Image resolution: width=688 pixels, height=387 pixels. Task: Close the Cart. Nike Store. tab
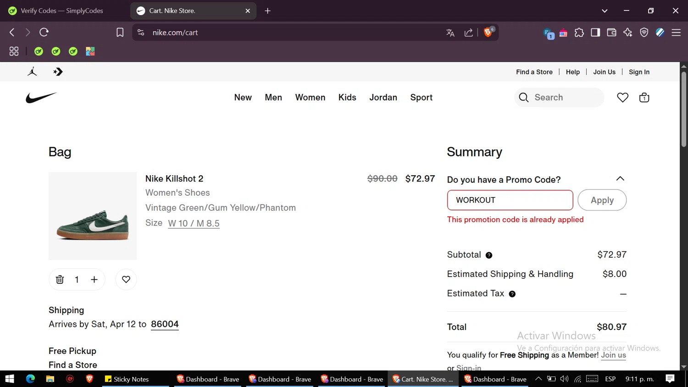tap(248, 11)
